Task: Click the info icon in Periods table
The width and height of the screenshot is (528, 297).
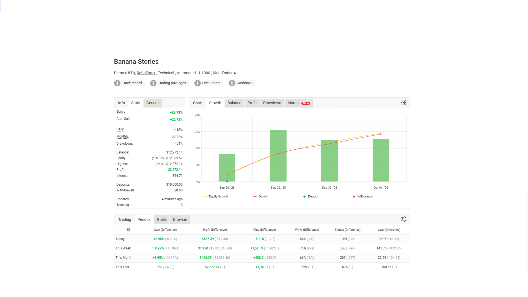Action: click(x=128, y=229)
